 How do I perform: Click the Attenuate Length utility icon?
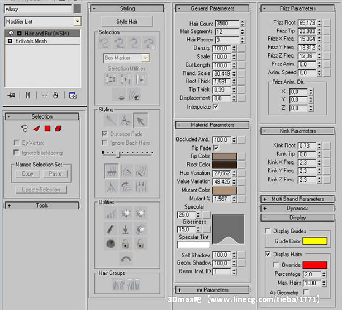[x=111, y=213]
